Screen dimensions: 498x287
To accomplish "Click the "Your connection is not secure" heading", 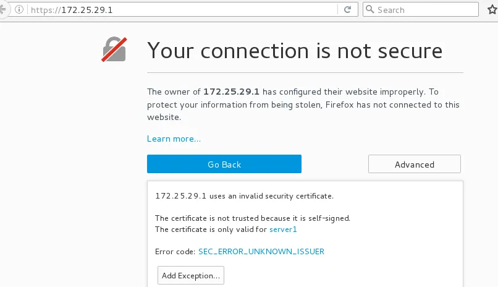I will [x=294, y=51].
